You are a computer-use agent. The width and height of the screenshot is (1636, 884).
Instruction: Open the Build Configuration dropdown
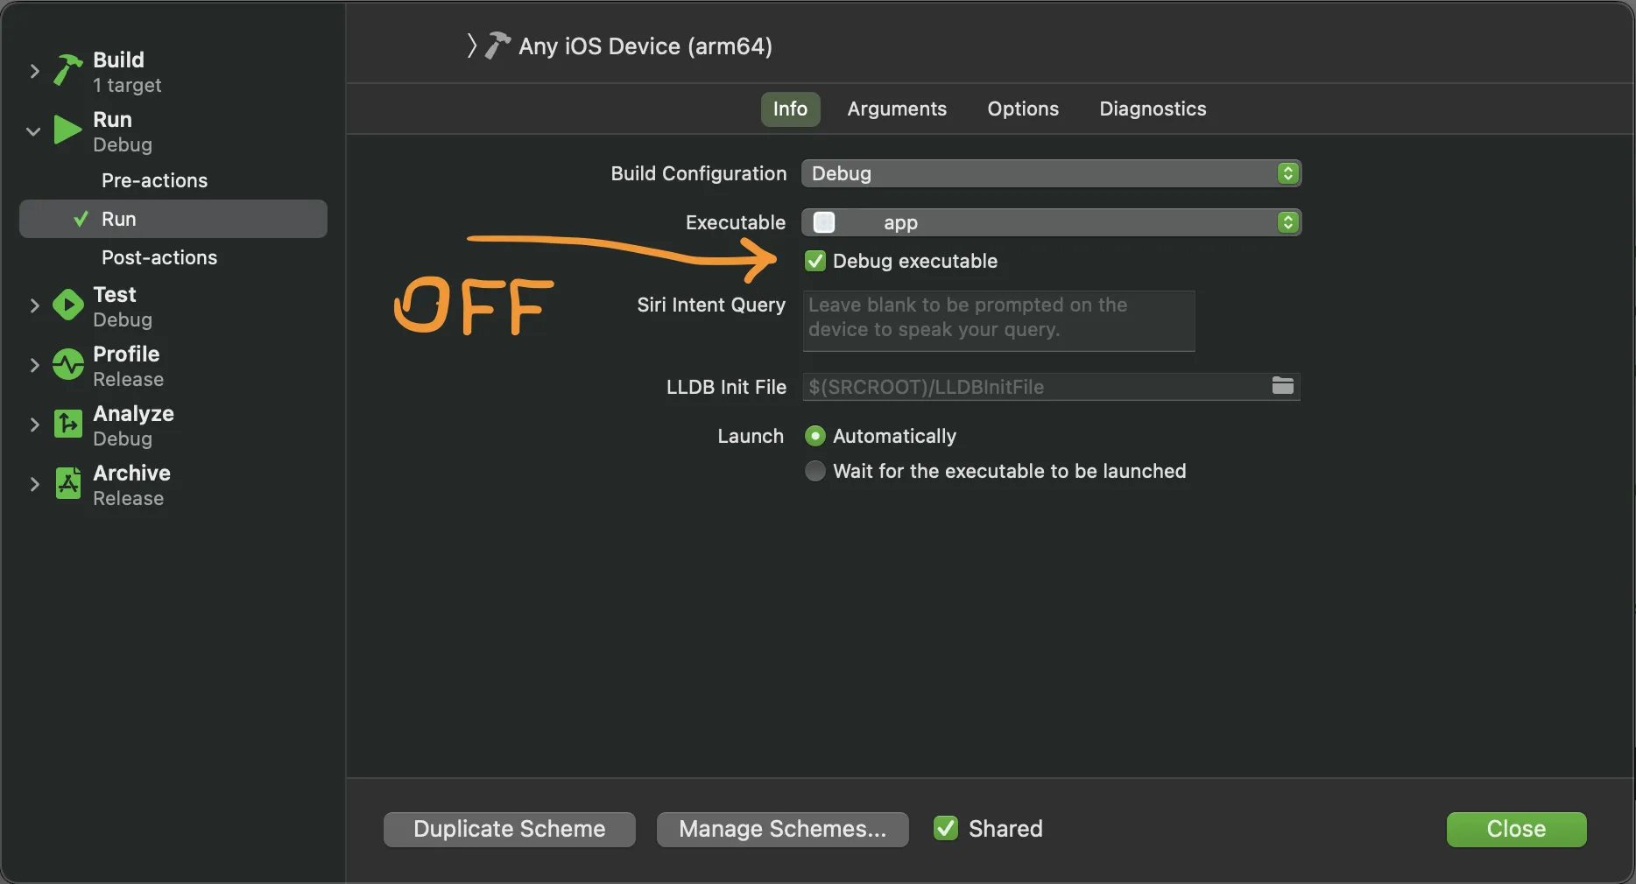(1050, 173)
